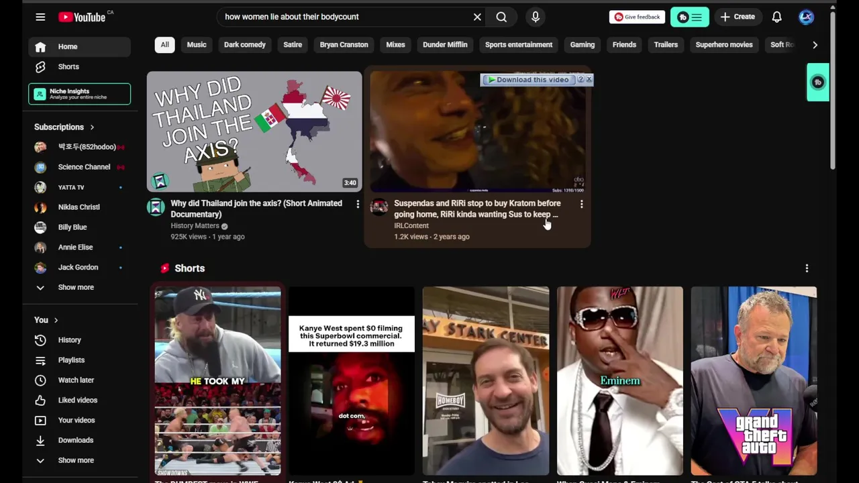The width and height of the screenshot is (859, 483).
Task: Start voice search with microphone
Action: click(x=536, y=17)
